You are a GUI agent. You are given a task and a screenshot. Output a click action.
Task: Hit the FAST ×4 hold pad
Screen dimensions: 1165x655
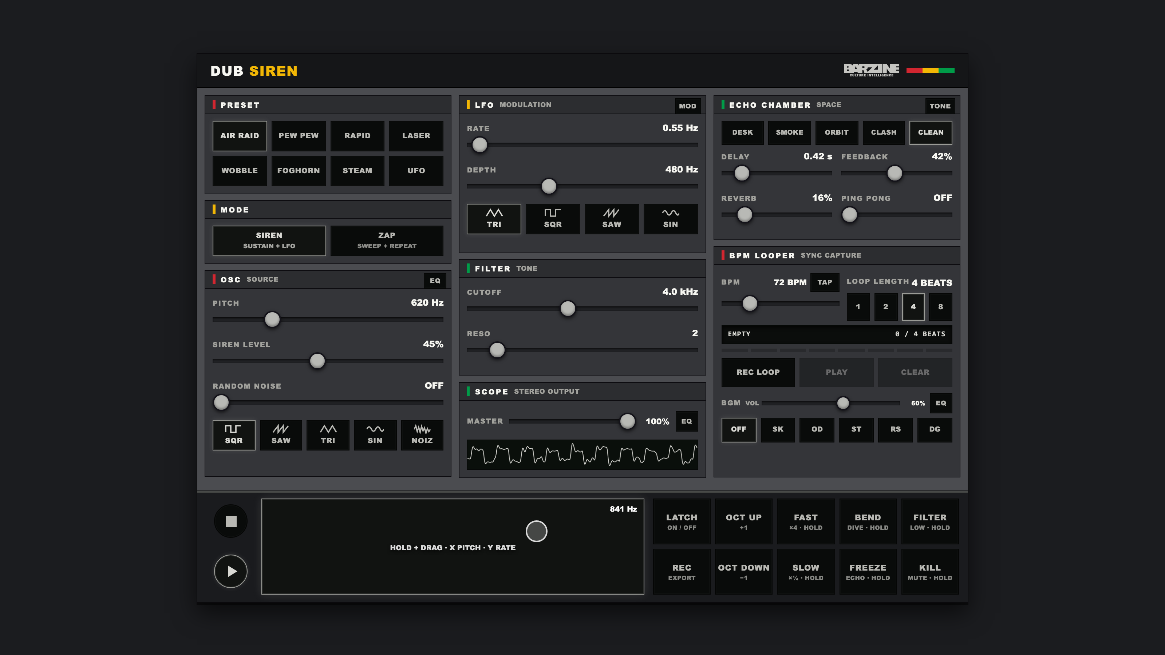click(x=805, y=521)
